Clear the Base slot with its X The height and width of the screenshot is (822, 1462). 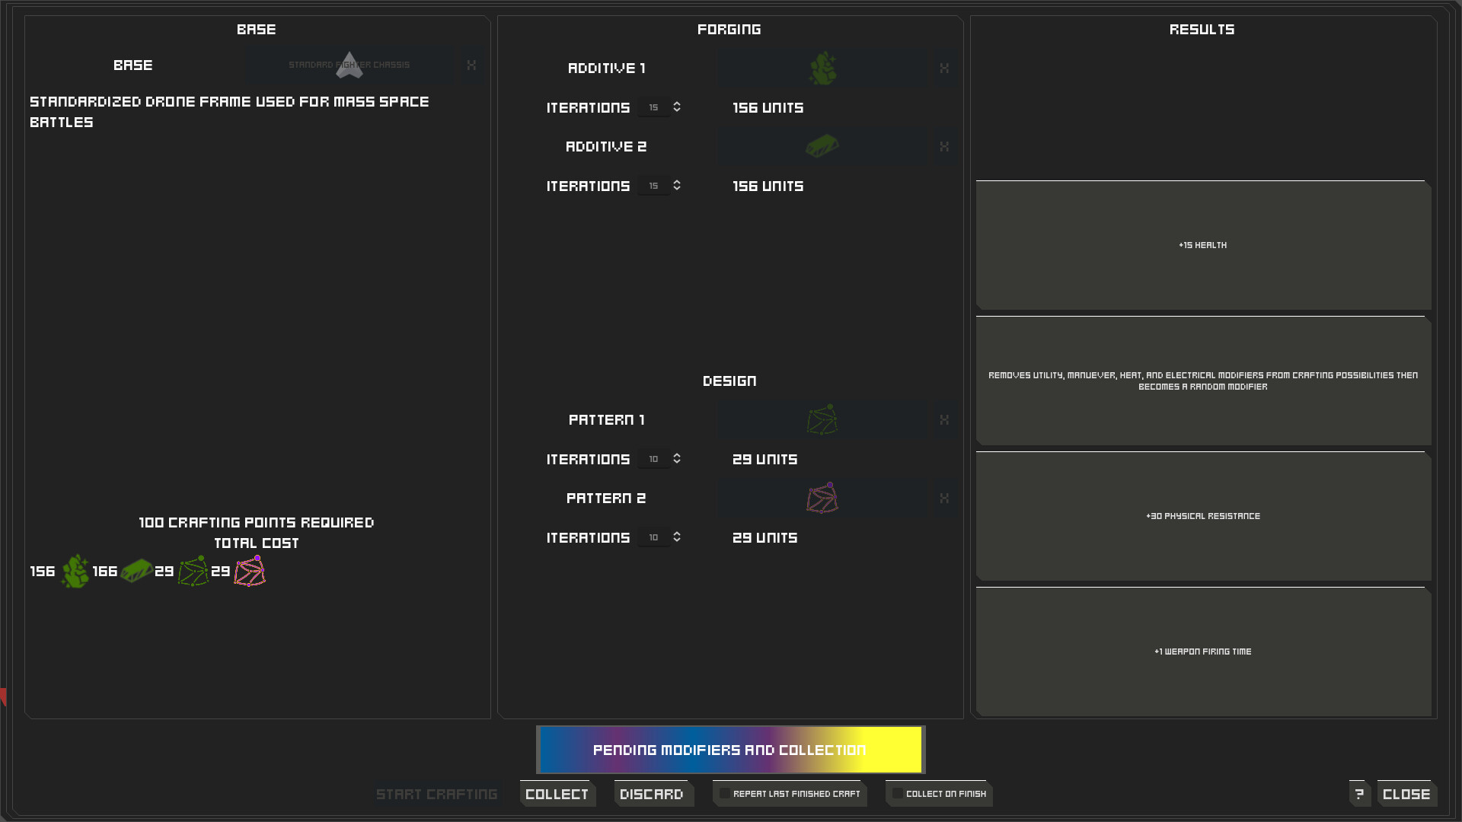(x=471, y=65)
